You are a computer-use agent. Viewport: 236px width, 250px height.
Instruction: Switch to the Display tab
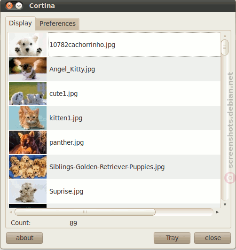20,23
